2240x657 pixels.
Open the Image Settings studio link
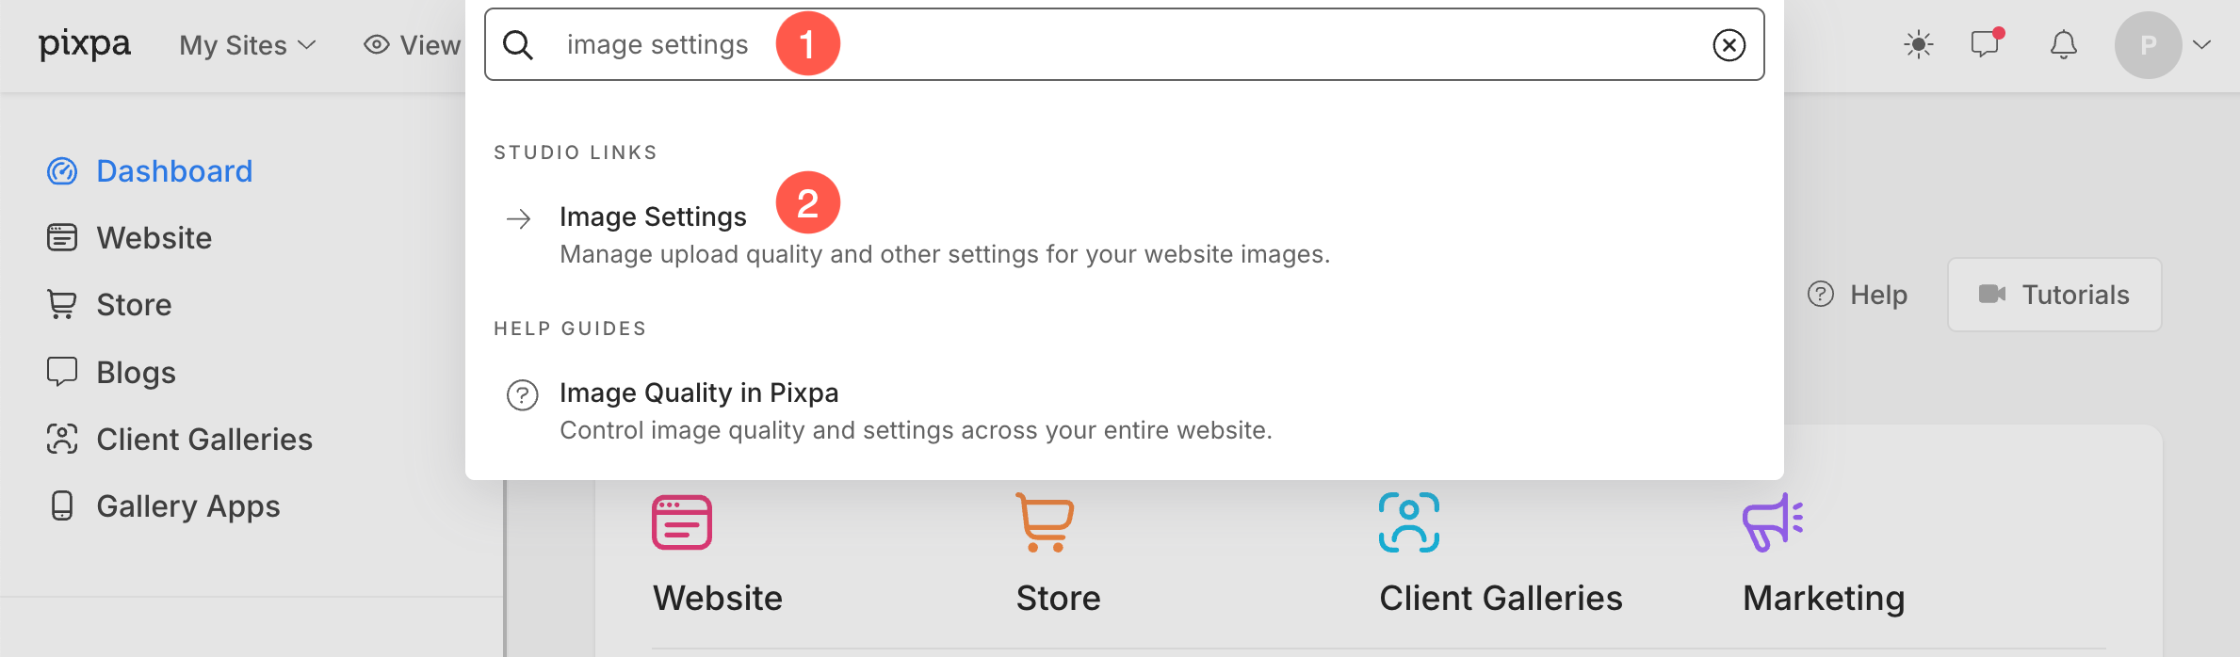(653, 217)
